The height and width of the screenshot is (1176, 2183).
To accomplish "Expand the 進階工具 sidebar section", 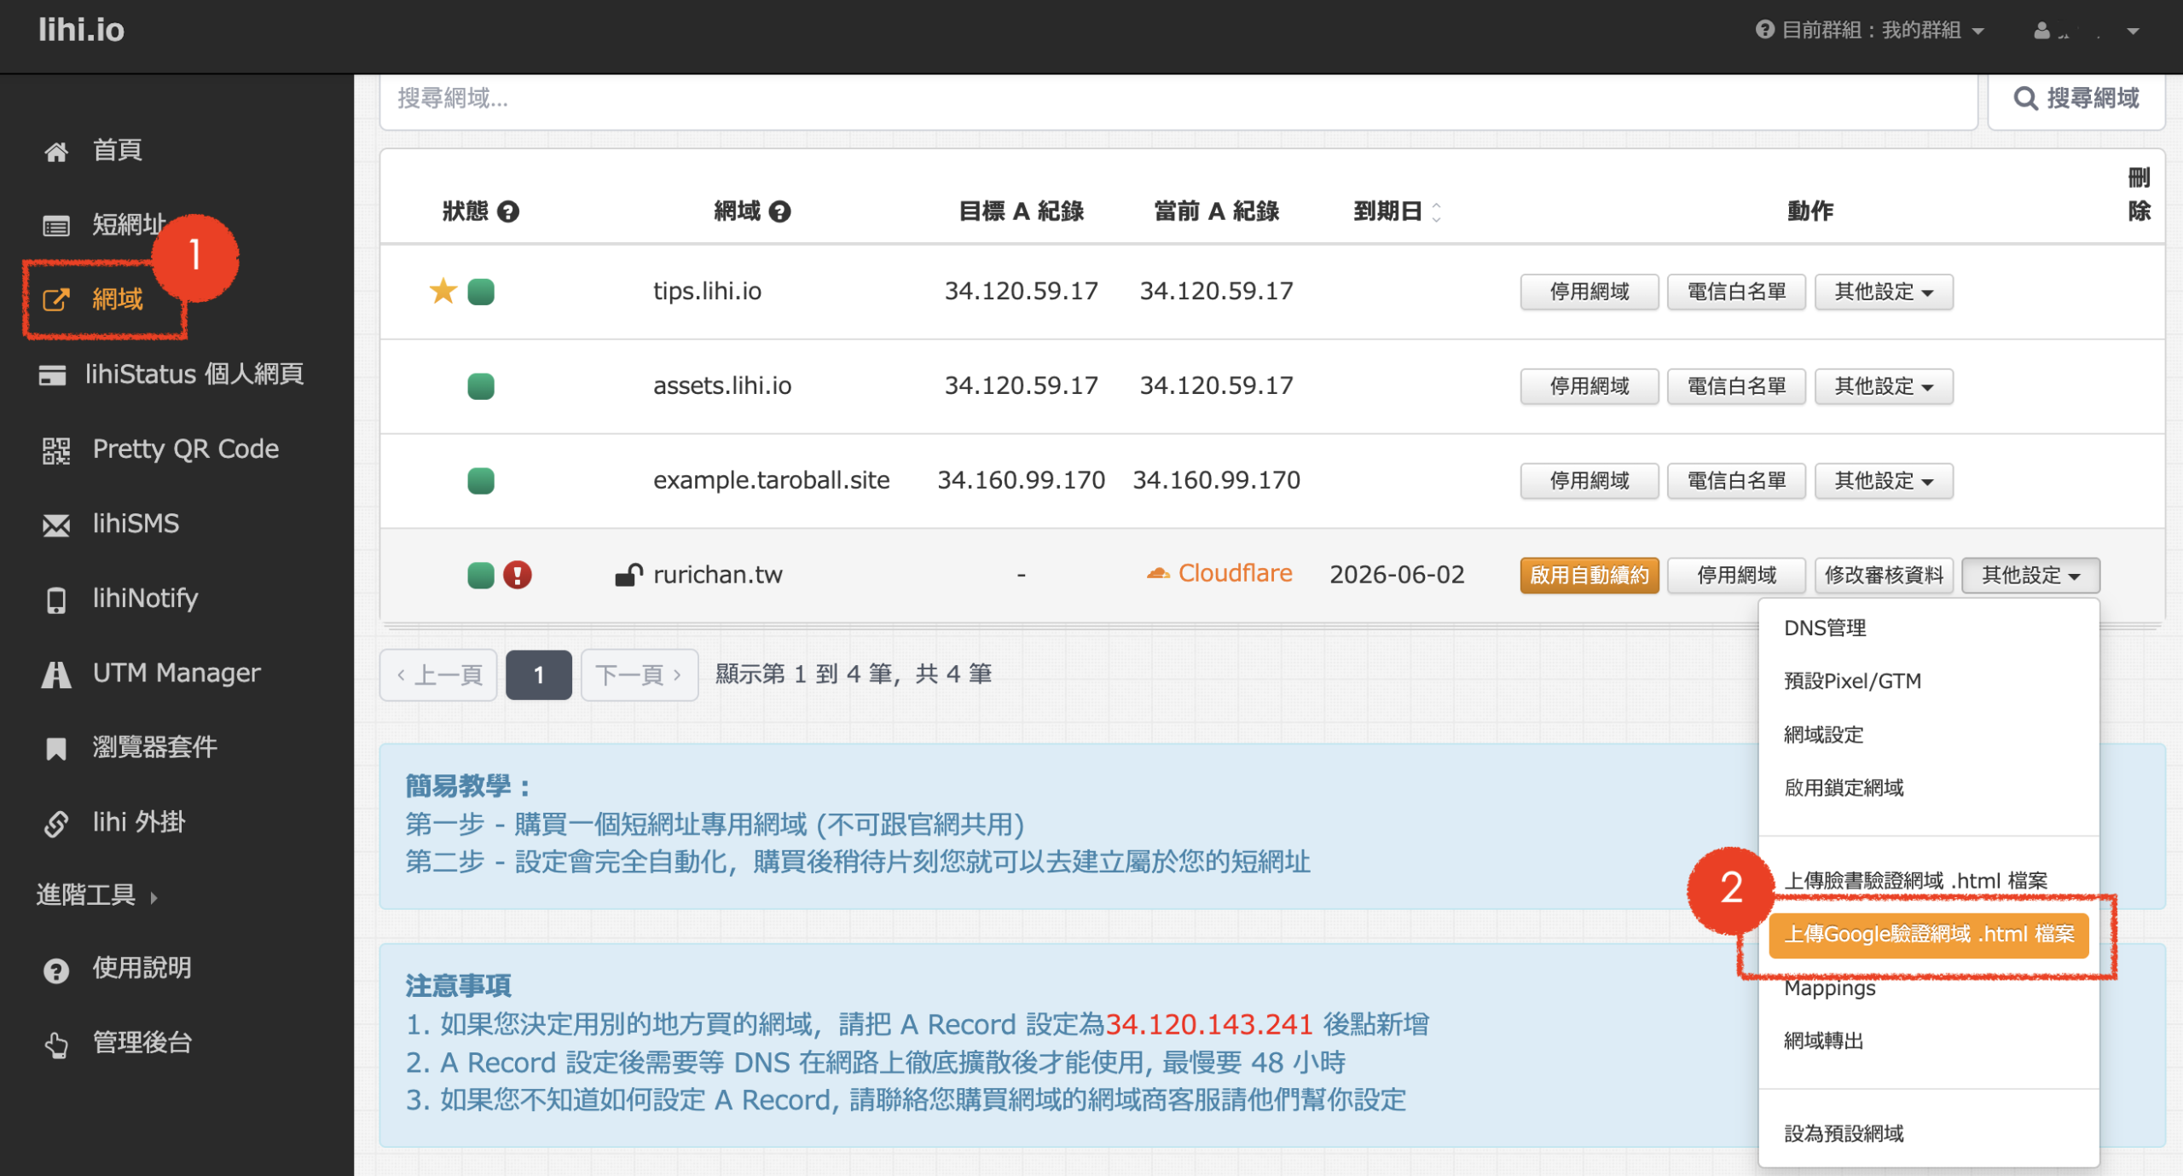I will [96, 895].
